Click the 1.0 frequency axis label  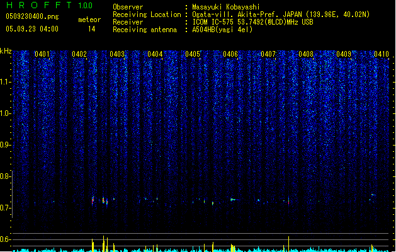click(6, 113)
